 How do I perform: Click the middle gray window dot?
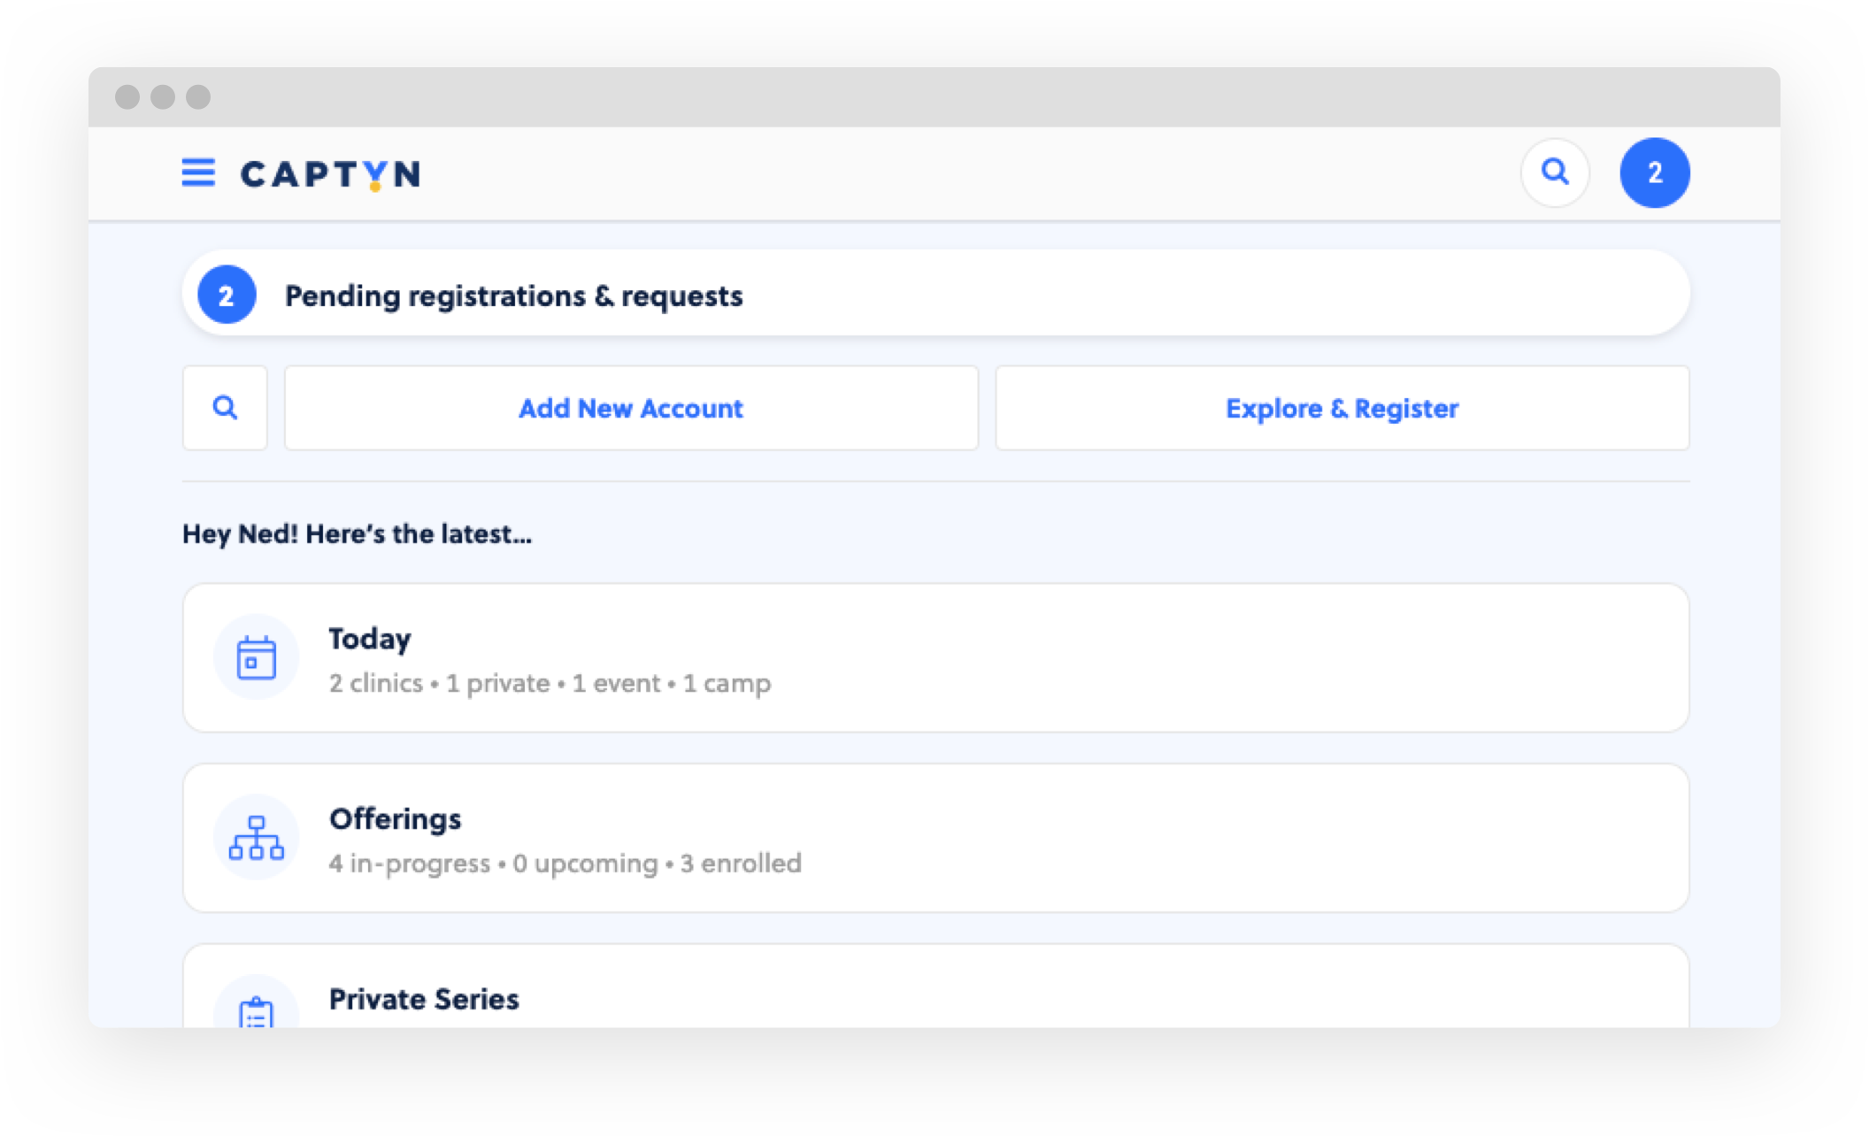click(163, 96)
